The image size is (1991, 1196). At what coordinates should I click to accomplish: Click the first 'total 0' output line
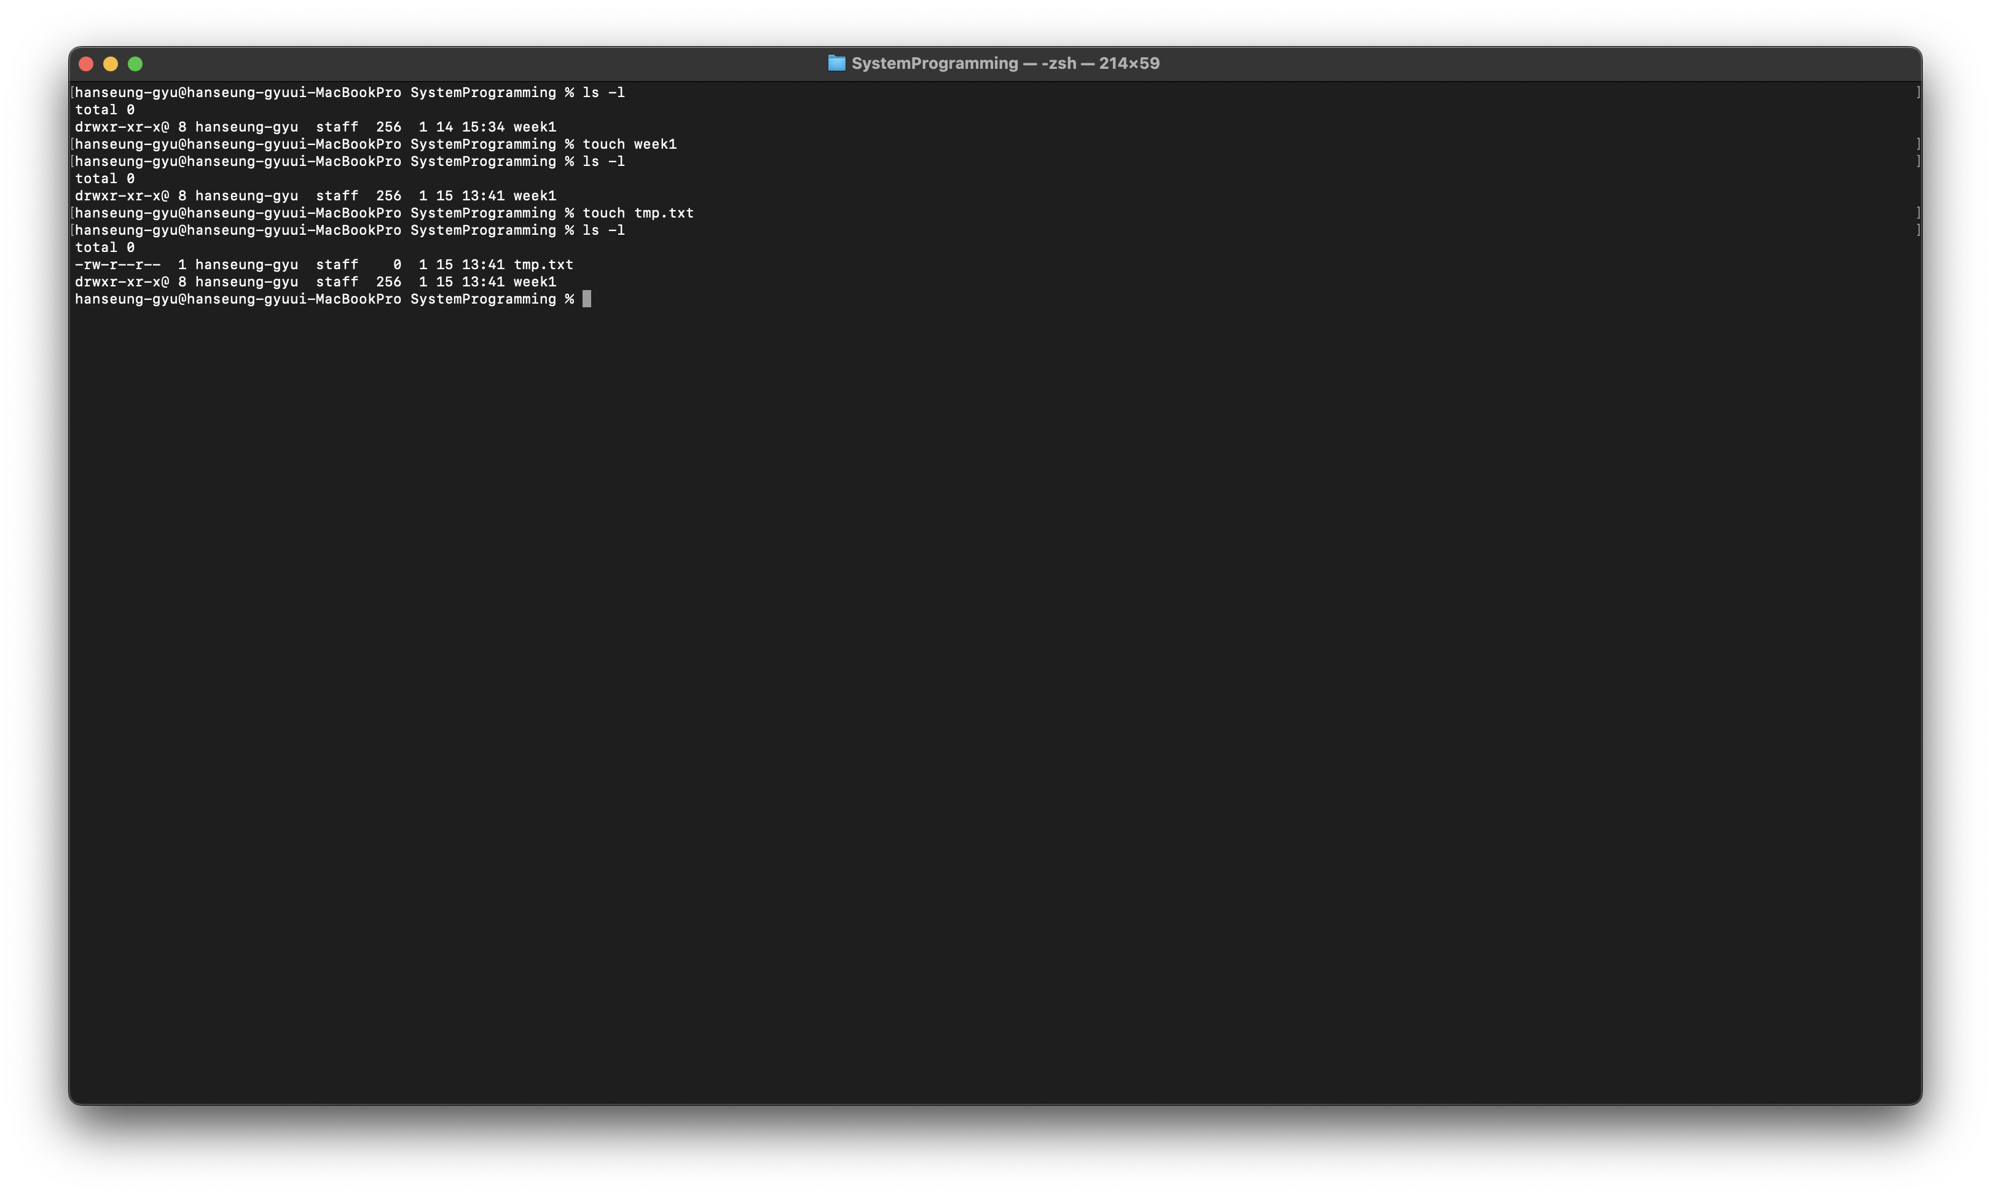[x=104, y=111]
